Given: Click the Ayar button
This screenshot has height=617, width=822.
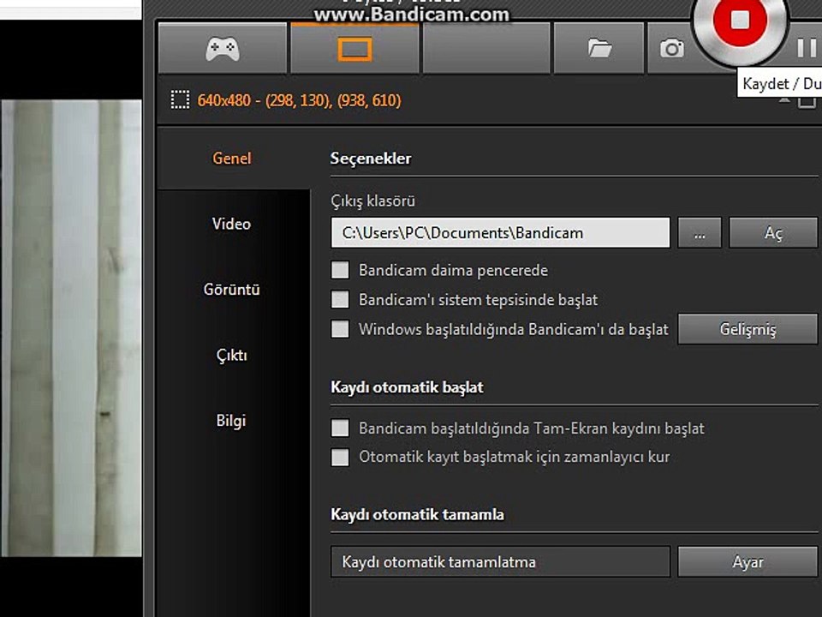Looking at the screenshot, I should [x=748, y=562].
